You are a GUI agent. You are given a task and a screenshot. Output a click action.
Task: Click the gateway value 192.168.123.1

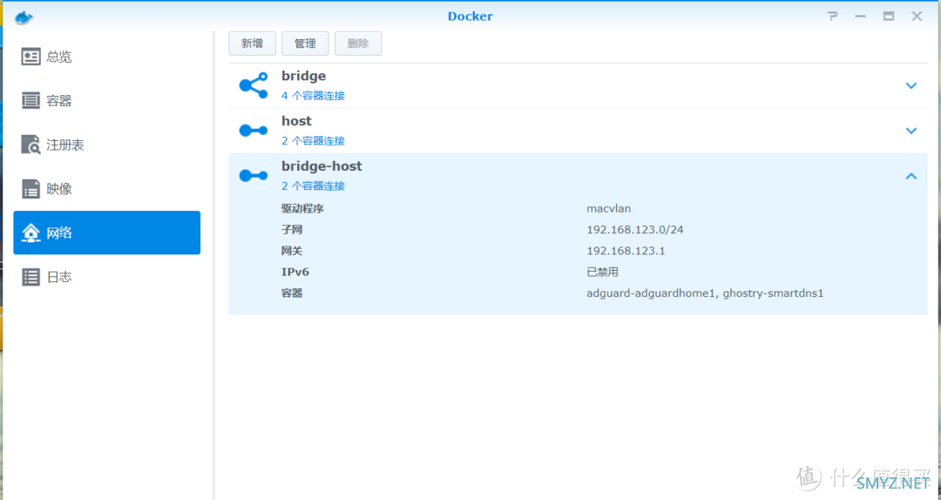pyautogui.click(x=626, y=251)
